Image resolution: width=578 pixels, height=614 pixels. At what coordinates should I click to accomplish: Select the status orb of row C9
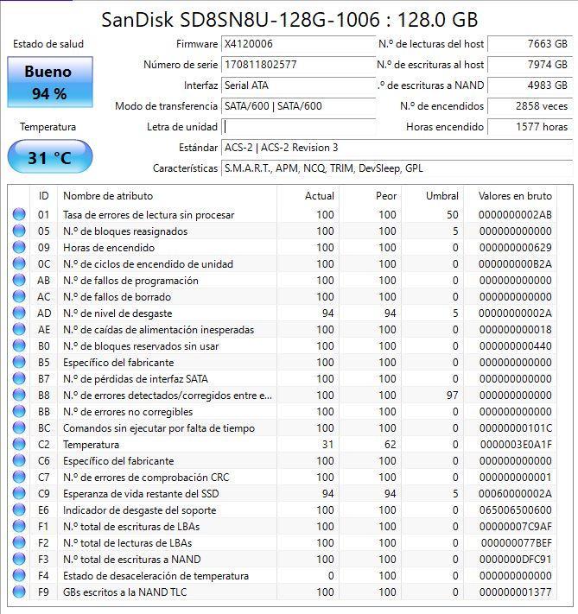point(19,494)
